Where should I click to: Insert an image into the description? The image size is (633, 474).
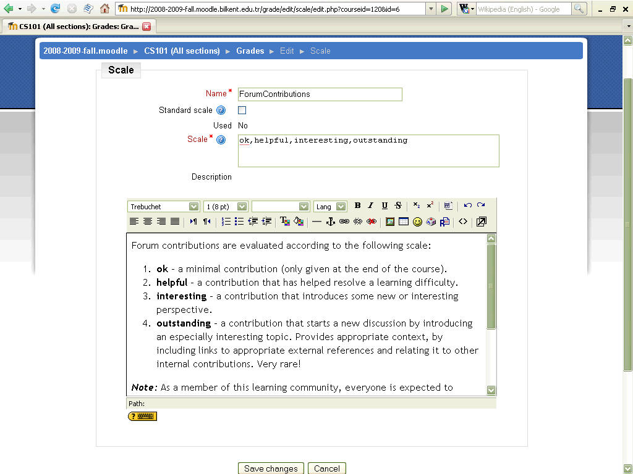tap(390, 222)
